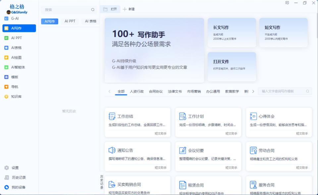
Task: Select the 合同协议 category tab
Action: (156, 91)
